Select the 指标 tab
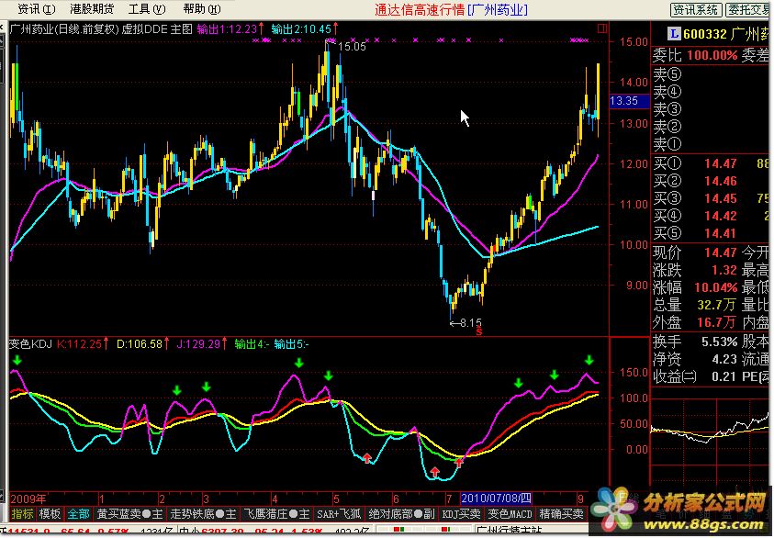This screenshot has width=774, height=538. (22, 514)
